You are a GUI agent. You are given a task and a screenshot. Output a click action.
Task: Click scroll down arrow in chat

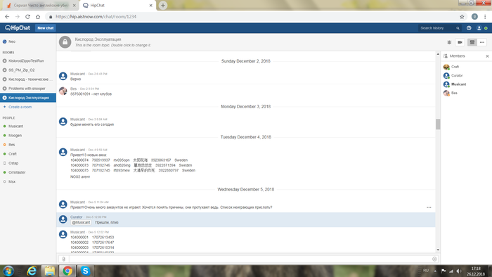438,250
